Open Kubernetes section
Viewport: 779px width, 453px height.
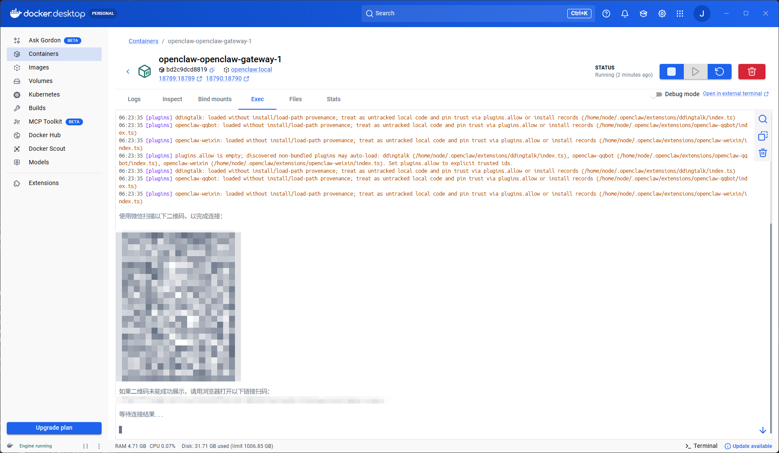click(54, 94)
